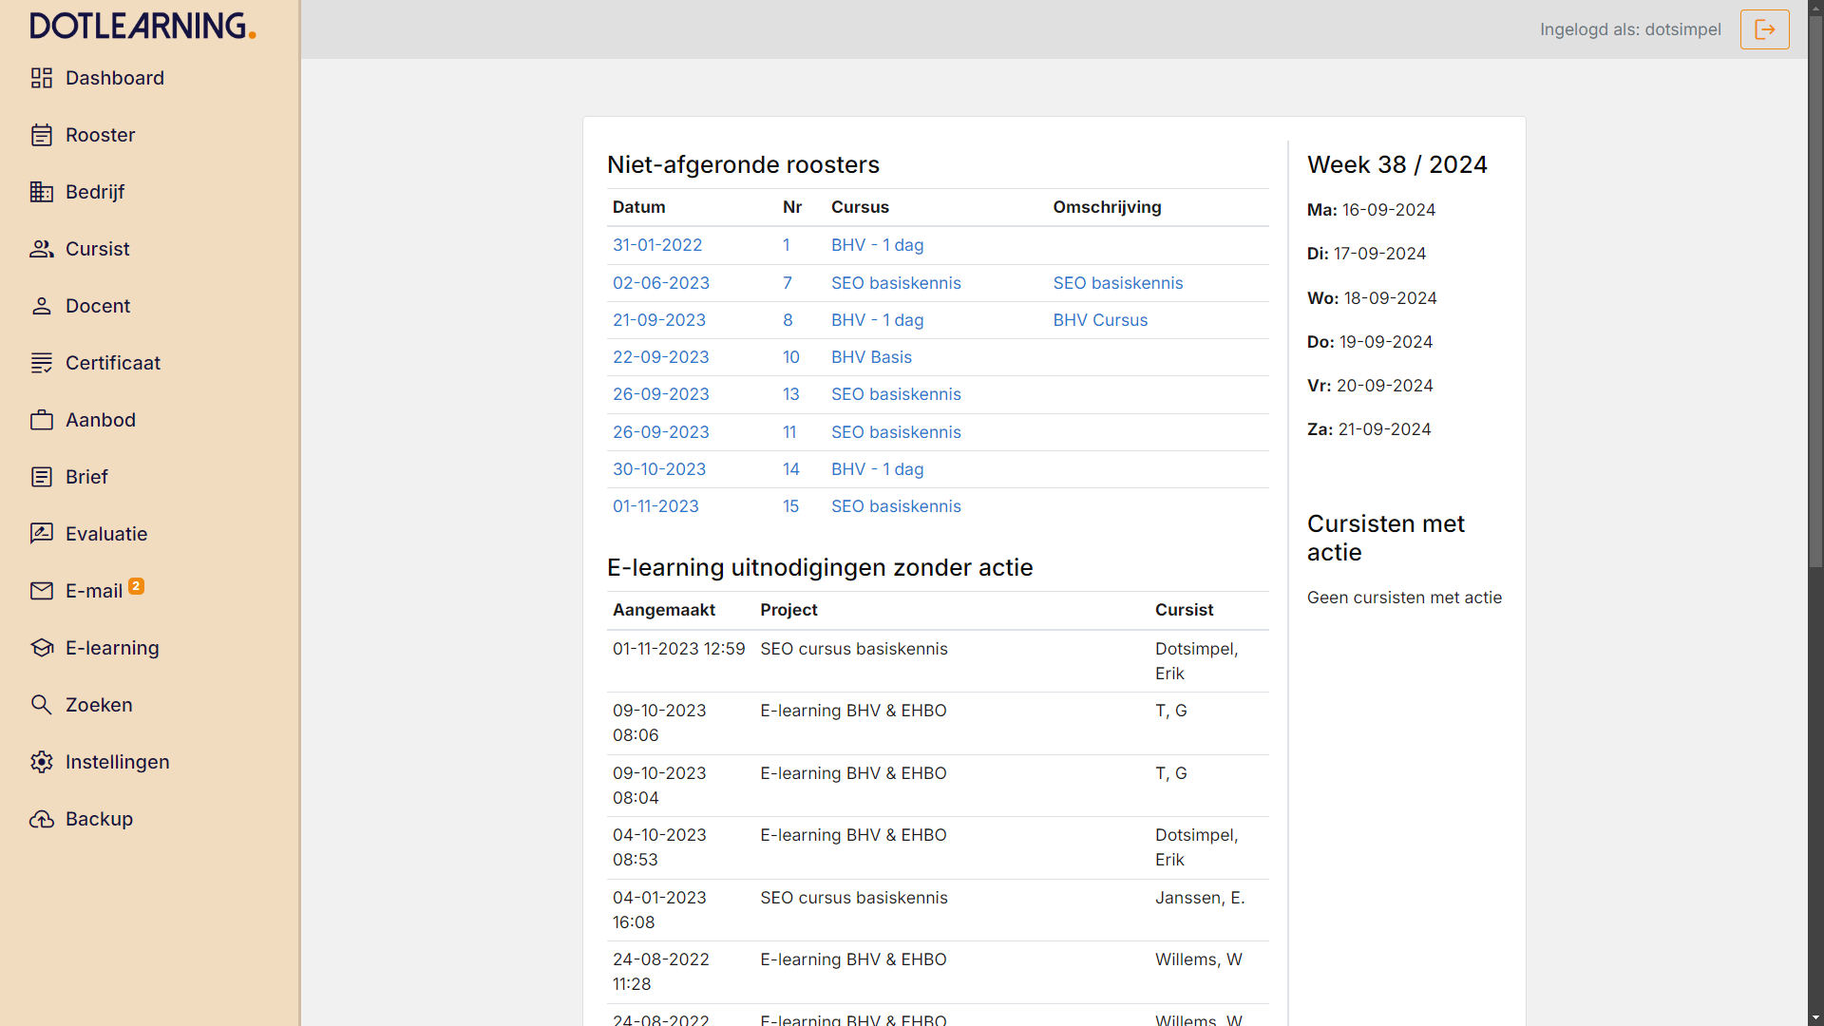Click 'Ingelogd als: dotsimpel' text
The width and height of the screenshot is (1824, 1026).
pos(1630,29)
